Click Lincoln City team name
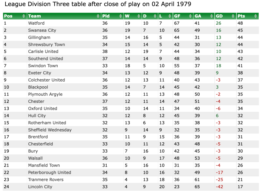 (40, 187)
